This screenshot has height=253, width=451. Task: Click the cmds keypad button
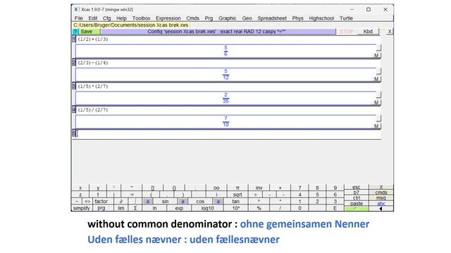click(381, 193)
